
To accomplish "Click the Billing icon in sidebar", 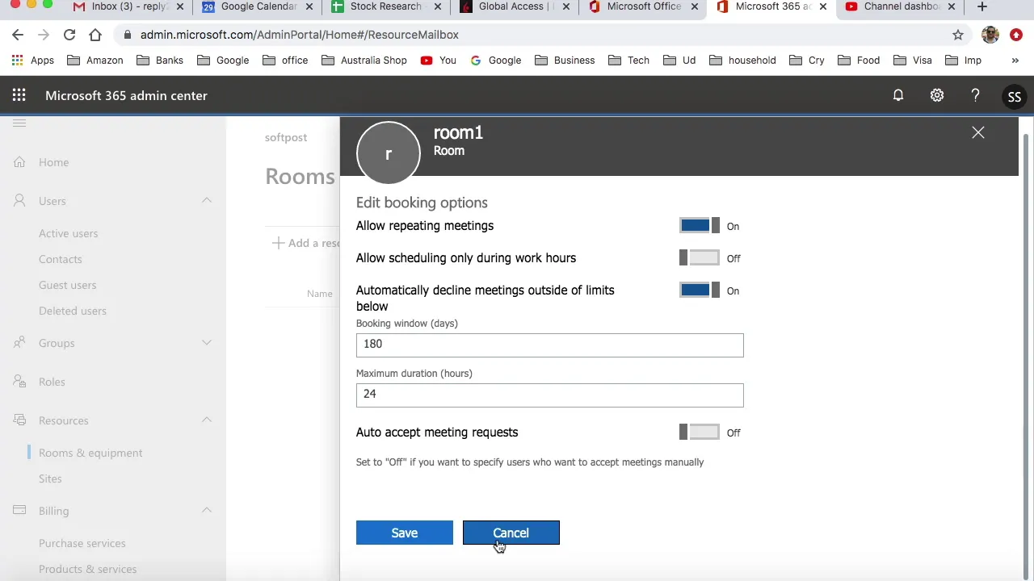I will (x=19, y=511).
